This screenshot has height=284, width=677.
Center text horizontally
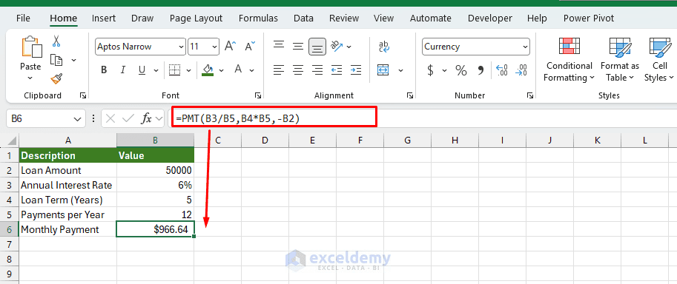pos(298,70)
